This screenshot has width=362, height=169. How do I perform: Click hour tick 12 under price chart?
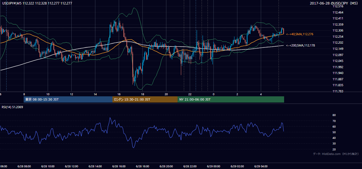[72, 94]
